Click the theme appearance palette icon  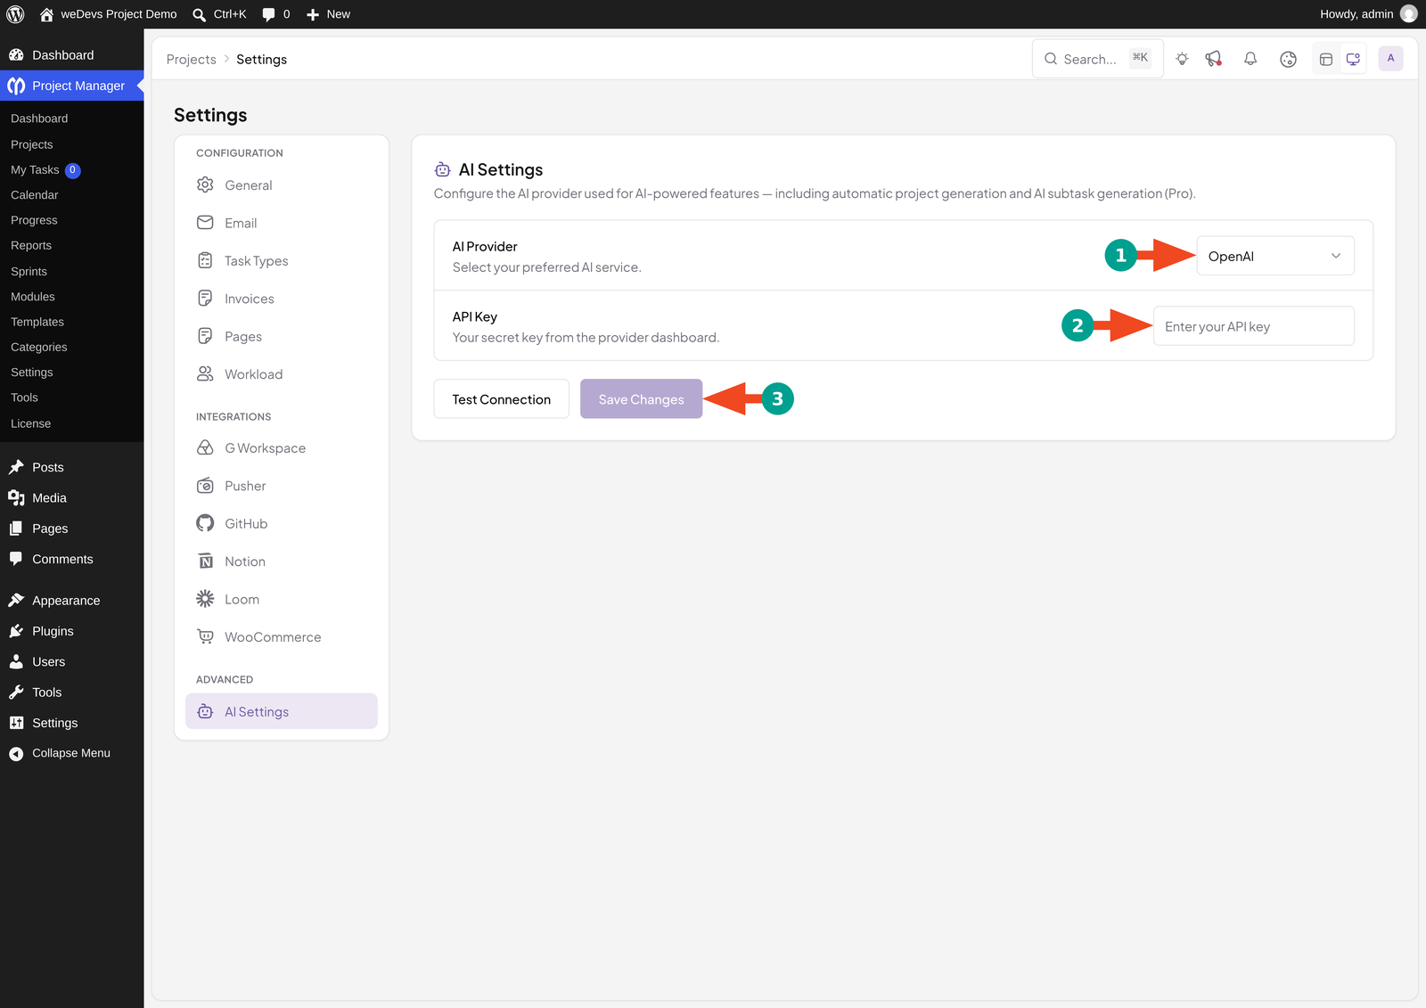click(1288, 59)
